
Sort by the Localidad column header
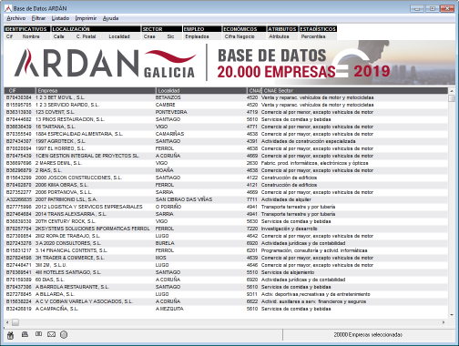201,90
